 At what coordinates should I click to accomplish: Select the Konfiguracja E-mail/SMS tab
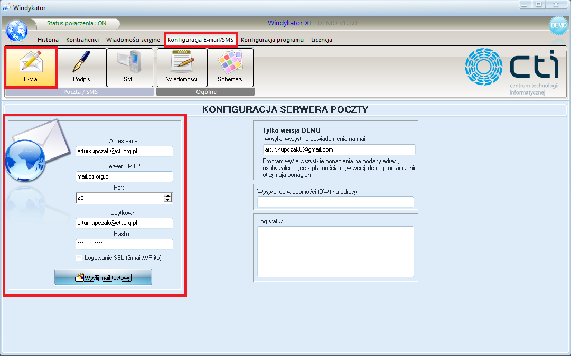[200, 40]
